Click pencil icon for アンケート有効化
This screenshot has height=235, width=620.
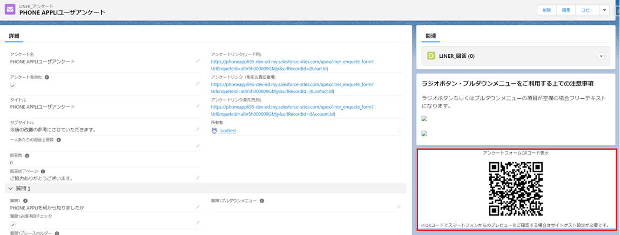(198, 84)
